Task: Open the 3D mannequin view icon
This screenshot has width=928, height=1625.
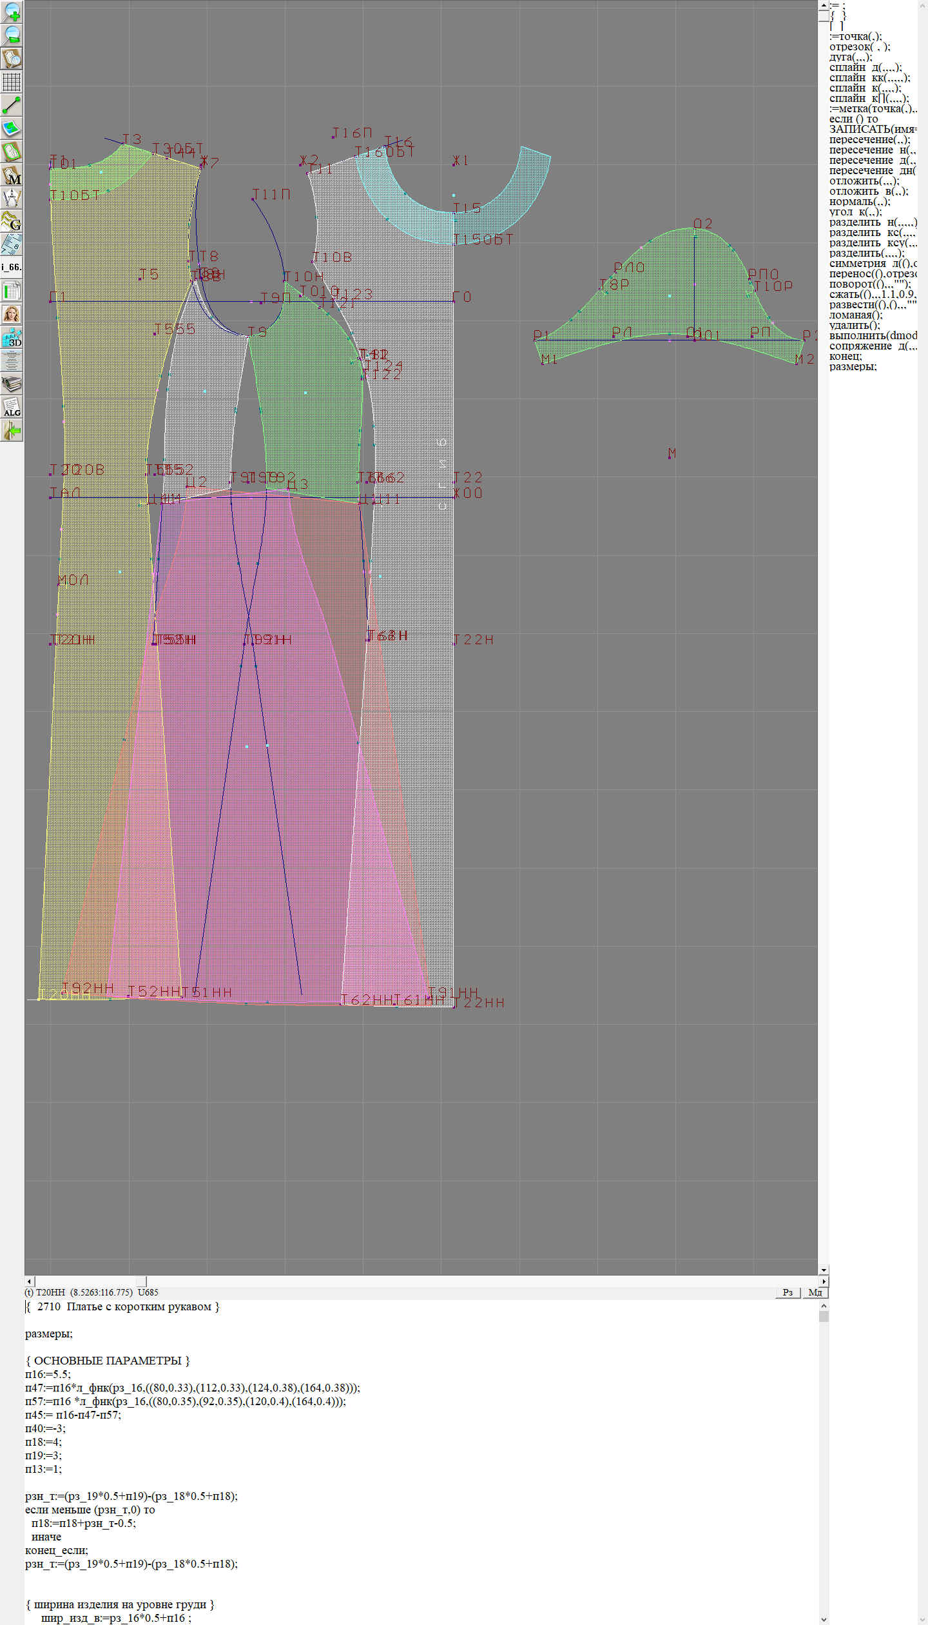Action: [12, 337]
